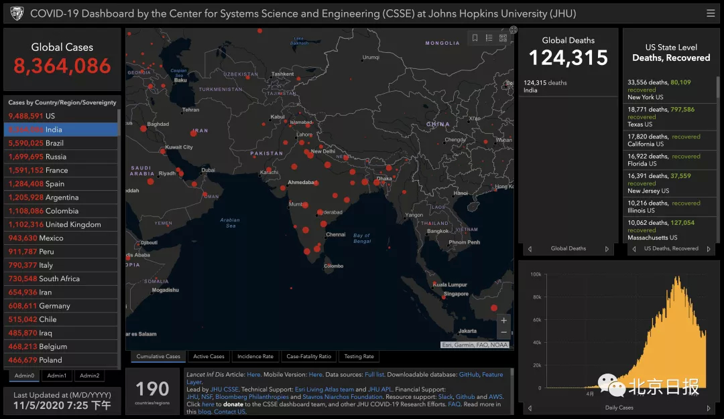724x419 pixels.
Task: Select Mexico in the country list
Action: 60,238
